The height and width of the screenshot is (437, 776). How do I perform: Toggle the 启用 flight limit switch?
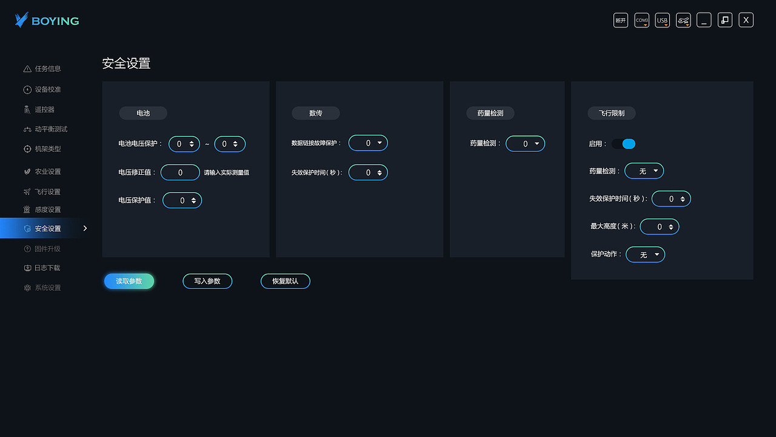[x=623, y=144]
